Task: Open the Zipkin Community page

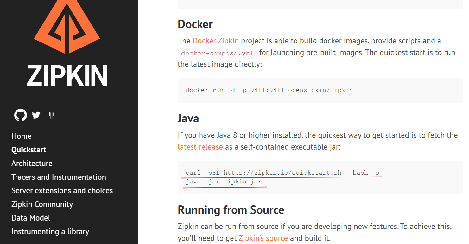Action: 42,204
